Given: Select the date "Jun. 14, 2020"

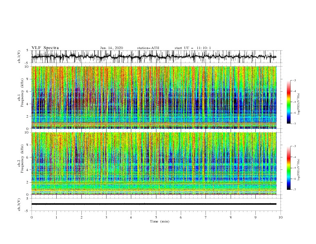Looking at the screenshot, I should click(111, 48).
